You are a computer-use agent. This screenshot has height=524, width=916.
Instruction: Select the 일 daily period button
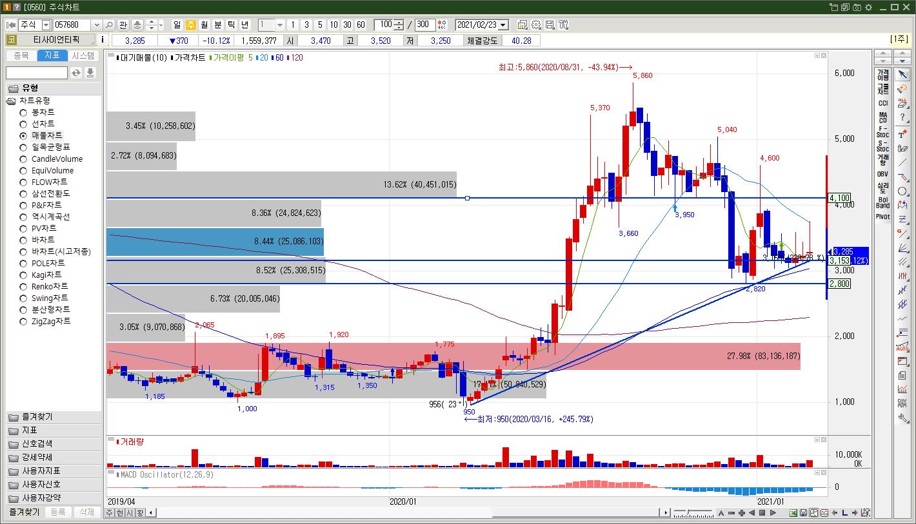[177, 24]
